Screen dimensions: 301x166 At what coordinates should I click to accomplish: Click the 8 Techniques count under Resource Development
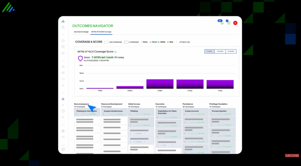coord(106,107)
